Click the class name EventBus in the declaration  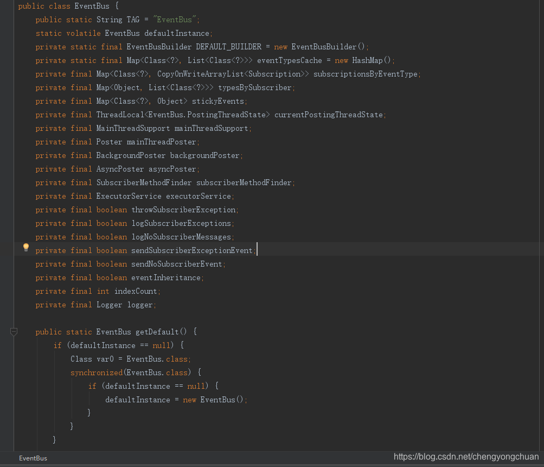tap(92, 6)
